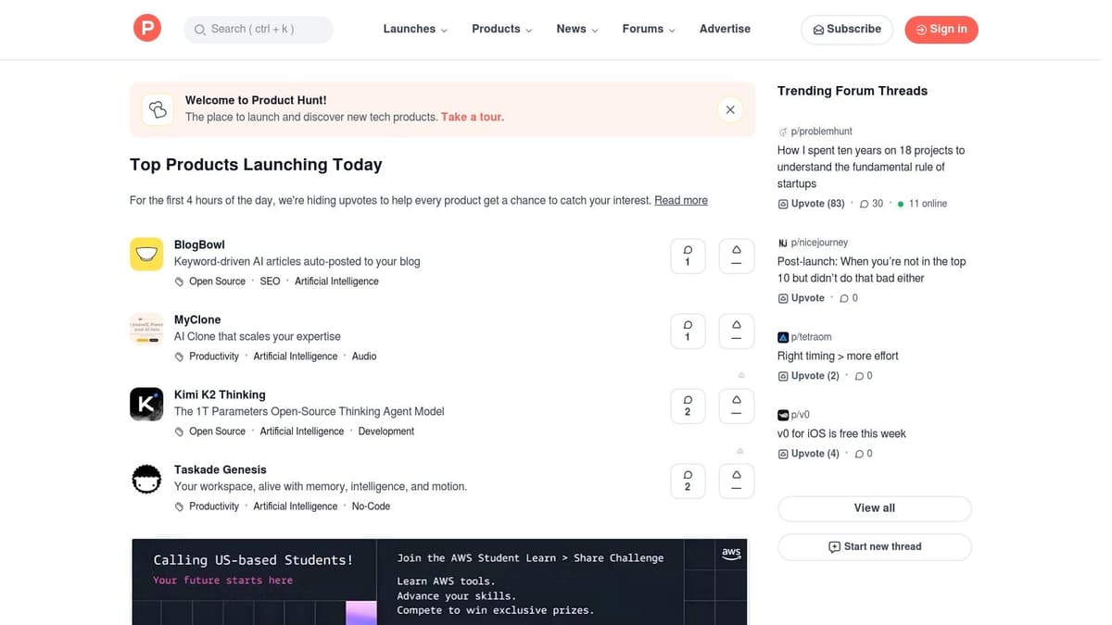Click the sign-in arrow icon

[x=918, y=29]
